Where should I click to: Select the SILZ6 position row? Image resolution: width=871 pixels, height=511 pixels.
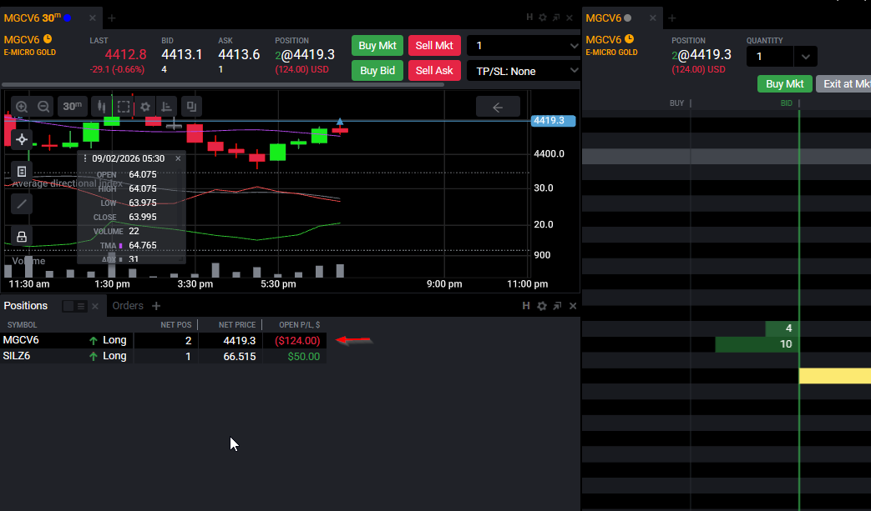(164, 357)
